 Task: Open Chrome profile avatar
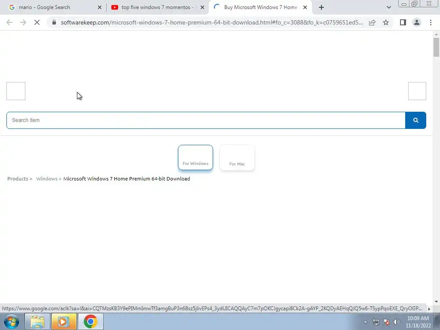click(417, 22)
